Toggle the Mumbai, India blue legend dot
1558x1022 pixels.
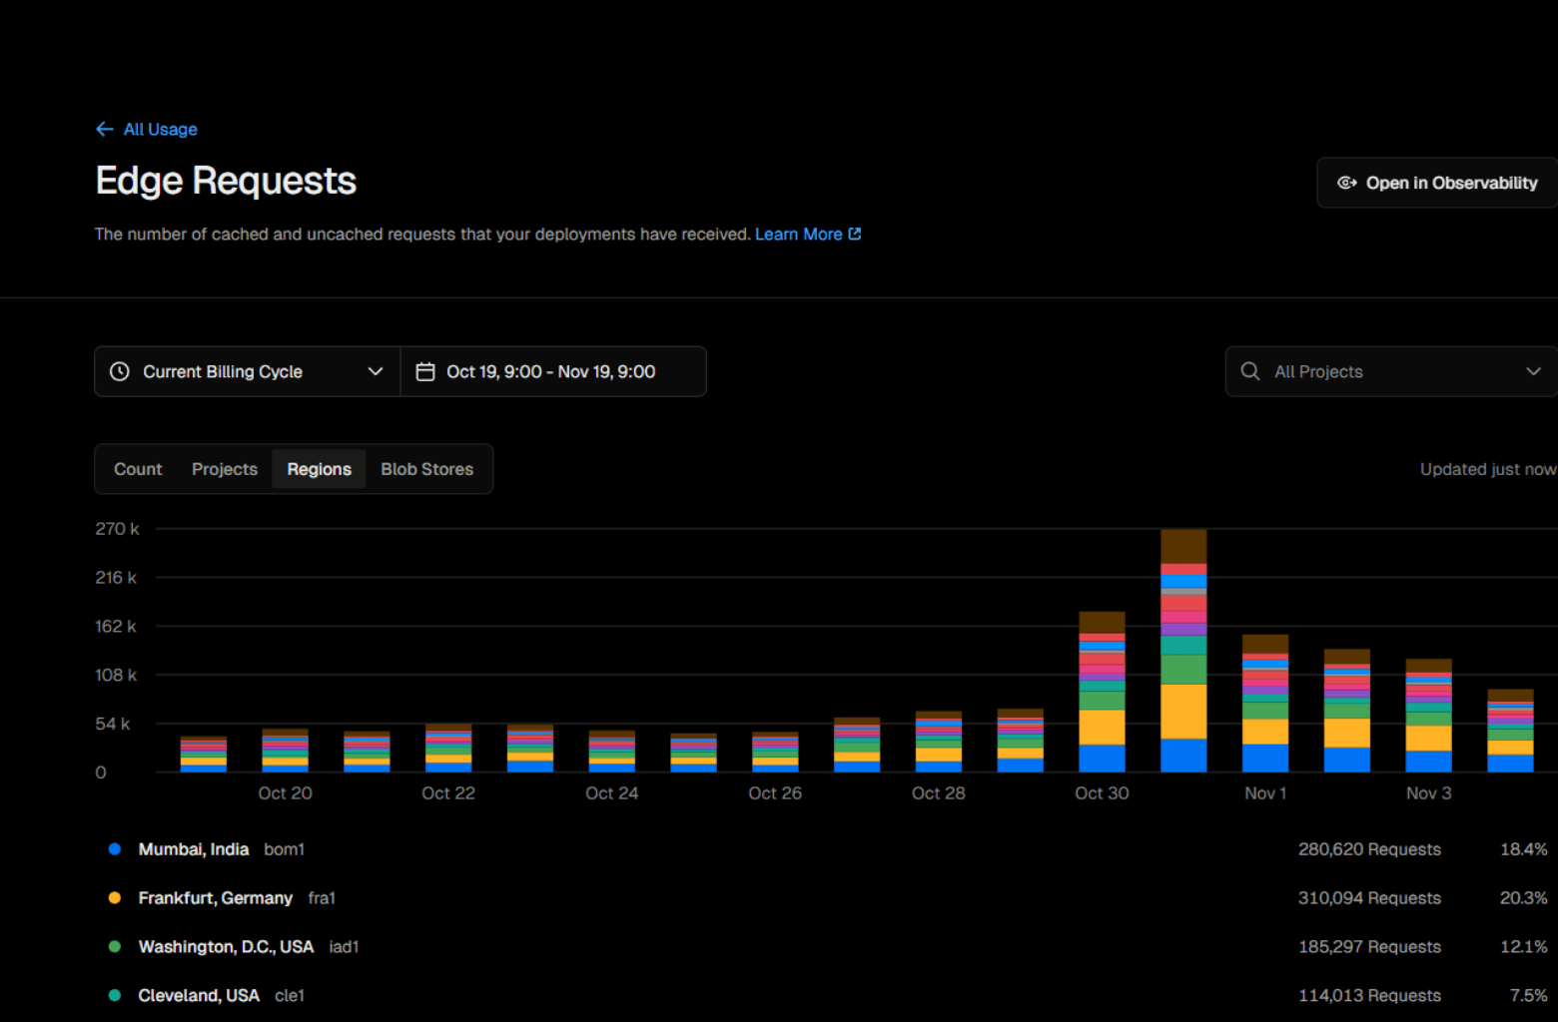pyautogui.click(x=115, y=849)
